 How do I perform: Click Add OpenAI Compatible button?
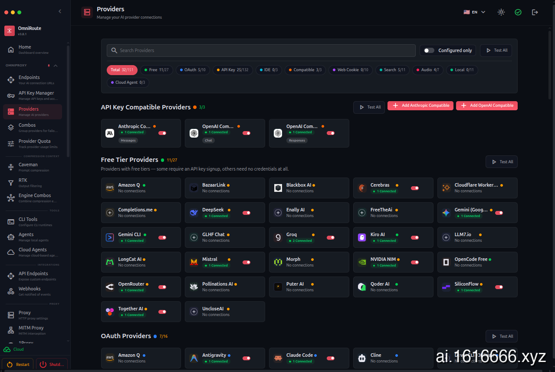click(x=487, y=105)
